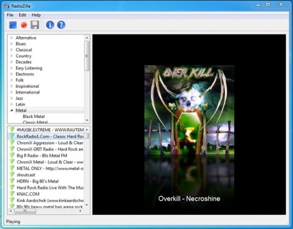Click station icon beside Kink Aardschok
Viewport: 293px width, 229px height.
tap(12, 200)
